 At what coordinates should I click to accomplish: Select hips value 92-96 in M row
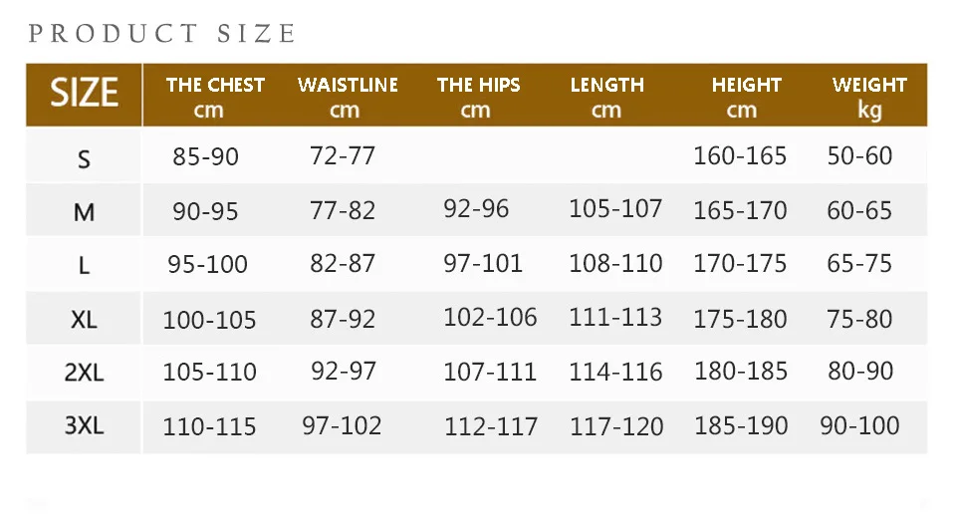476,209
